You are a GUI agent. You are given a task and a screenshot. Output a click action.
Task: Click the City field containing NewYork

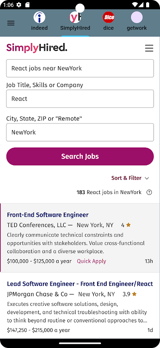(x=80, y=132)
